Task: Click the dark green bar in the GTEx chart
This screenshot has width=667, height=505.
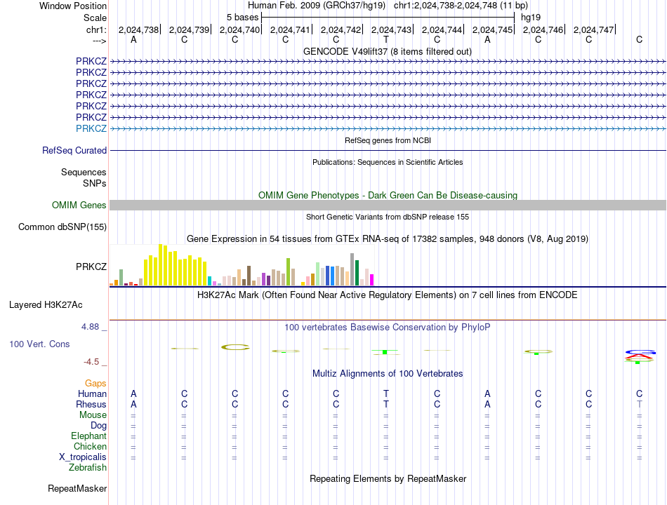Action: [357, 272]
